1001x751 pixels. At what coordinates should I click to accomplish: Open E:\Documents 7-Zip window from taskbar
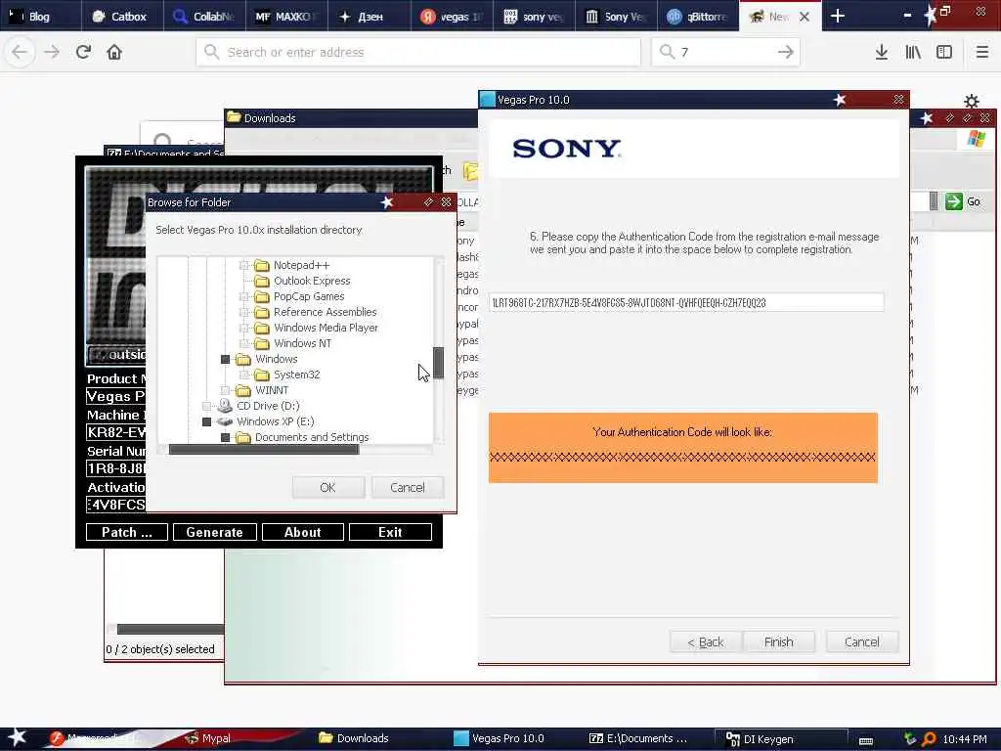pyautogui.click(x=638, y=738)
